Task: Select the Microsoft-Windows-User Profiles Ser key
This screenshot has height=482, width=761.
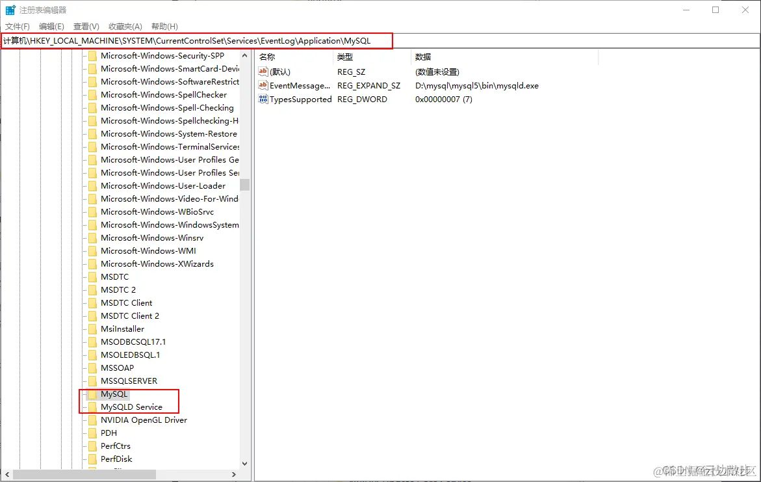Action: [x=170, y=172]
